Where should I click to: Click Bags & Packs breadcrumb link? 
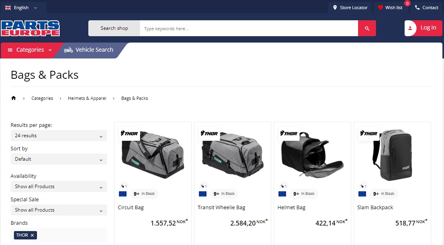(134, 98)
